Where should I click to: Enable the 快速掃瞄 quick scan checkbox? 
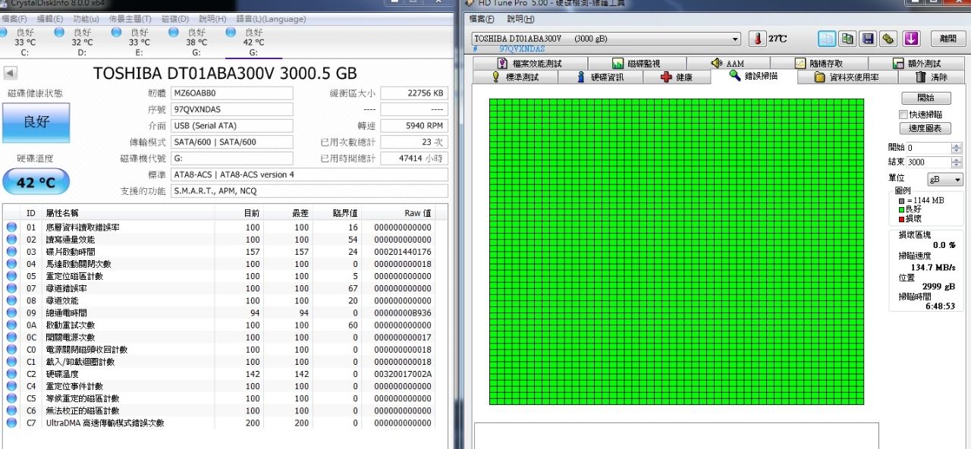pyautogui.click(x=903, y=114)
